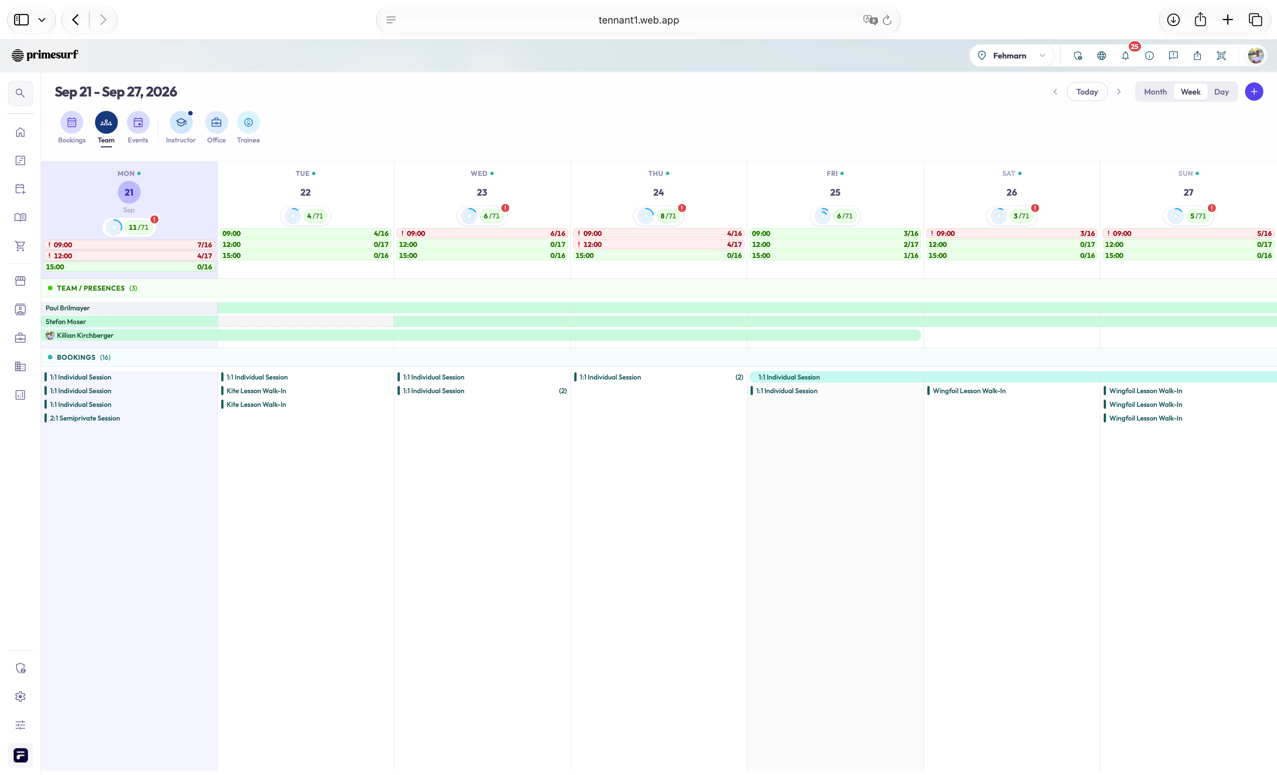Viewport: 1277px width, 775px height.
Task: Click the purple add plus button
Action: tap(1254, 92)
